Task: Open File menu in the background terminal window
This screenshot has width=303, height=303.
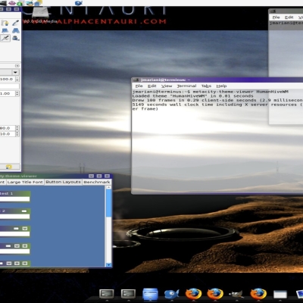Action: (276, 17)
